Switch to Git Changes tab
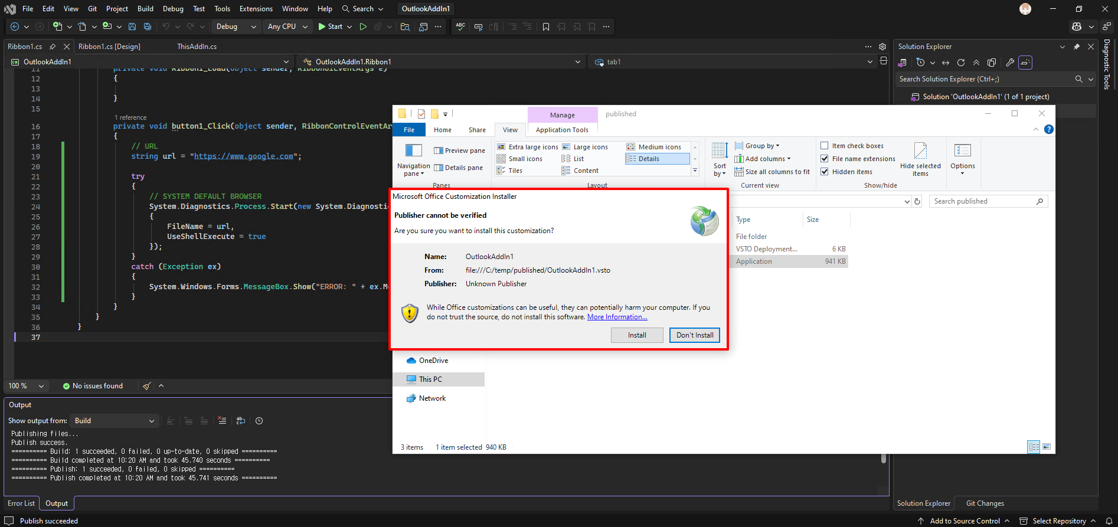This screenshot has height=527, width=1118. [985, 503]
